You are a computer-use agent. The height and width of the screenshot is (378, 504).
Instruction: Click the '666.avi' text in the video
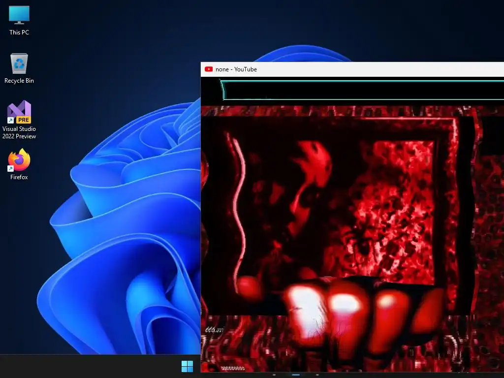(x=215, y=330)
